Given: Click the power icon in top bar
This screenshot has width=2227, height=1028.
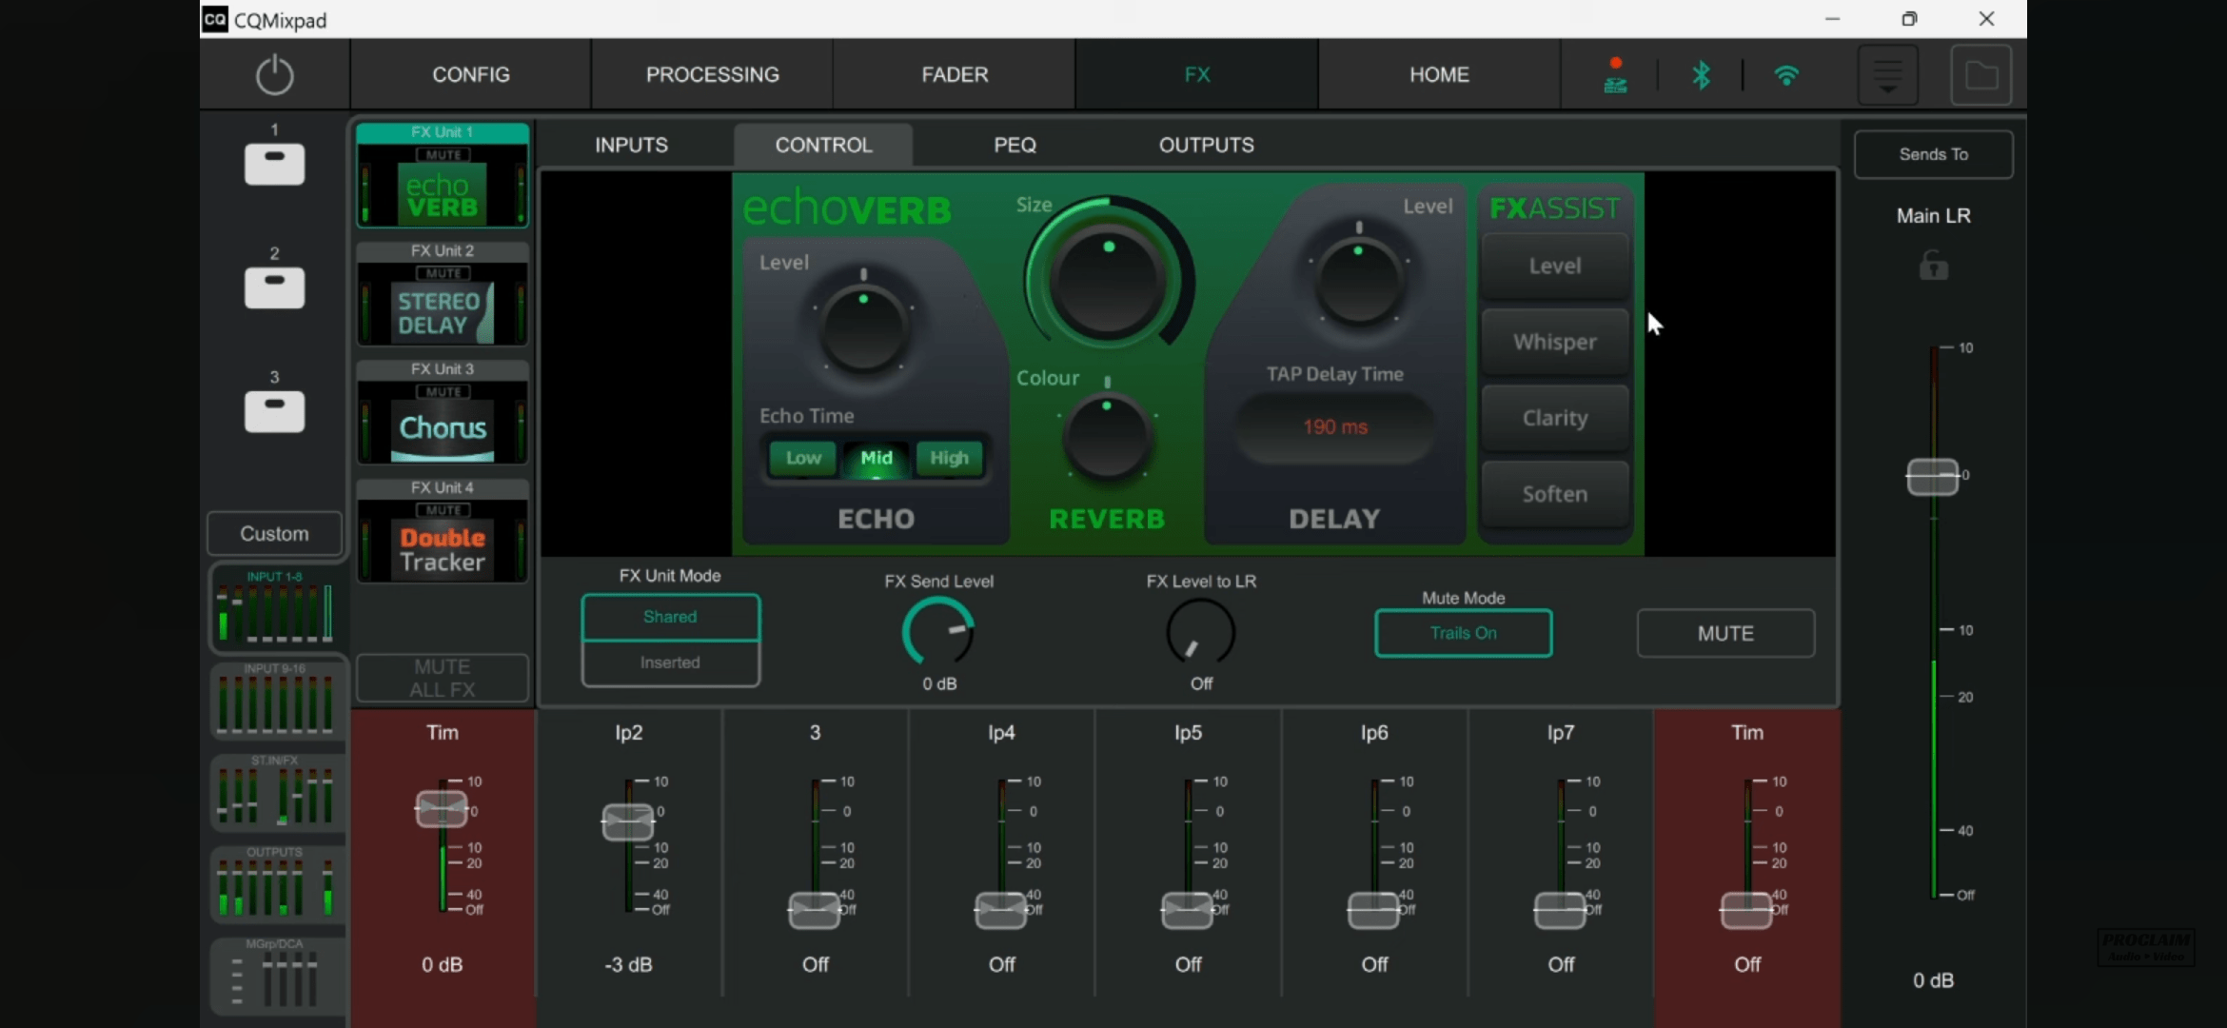Looking at the screenshot, I should tap(274, 74).
